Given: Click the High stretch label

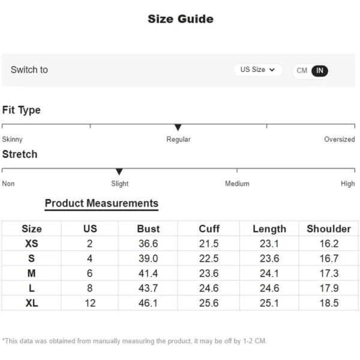Looking at the screenshot, I should [347, 184].
